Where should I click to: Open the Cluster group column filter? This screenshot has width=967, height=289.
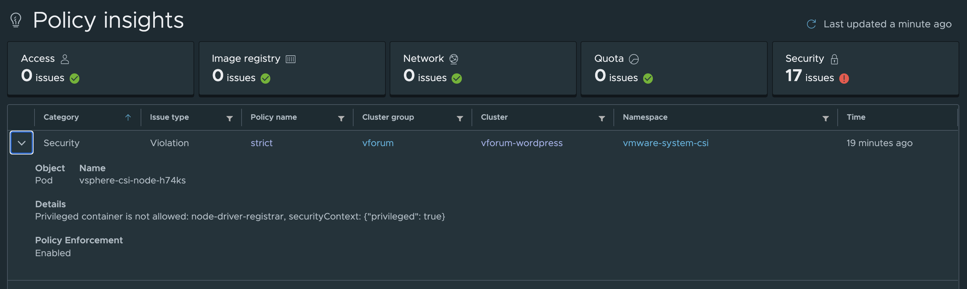tap(460, 118)
